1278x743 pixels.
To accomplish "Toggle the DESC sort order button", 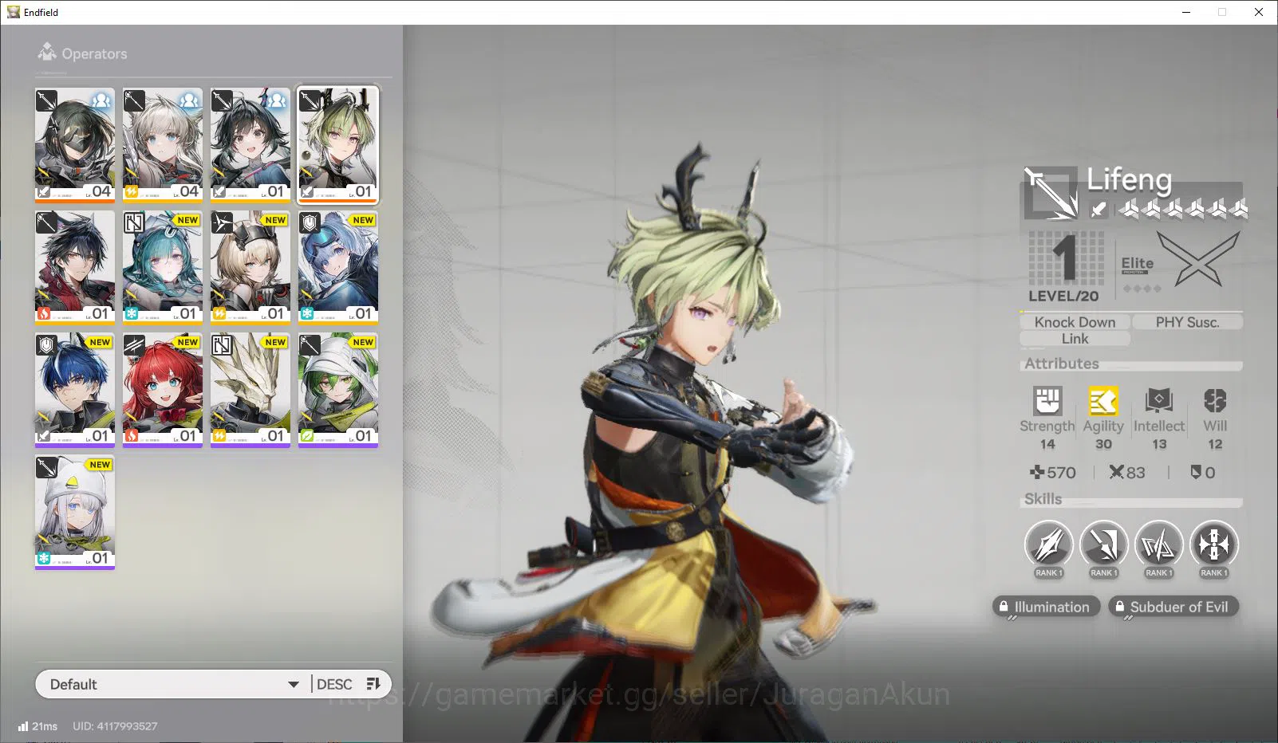I will (x=349, y=684).
